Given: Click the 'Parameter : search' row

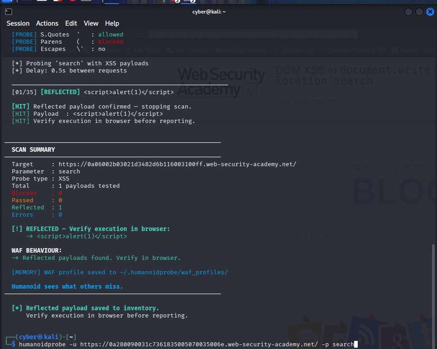Looking at the screenshot, I should click(x=46, y=172).
